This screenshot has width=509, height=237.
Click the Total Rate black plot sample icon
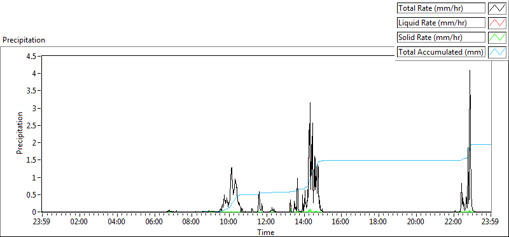498,8
